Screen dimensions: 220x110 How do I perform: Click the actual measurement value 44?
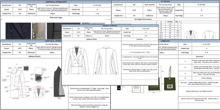[170, 24]
